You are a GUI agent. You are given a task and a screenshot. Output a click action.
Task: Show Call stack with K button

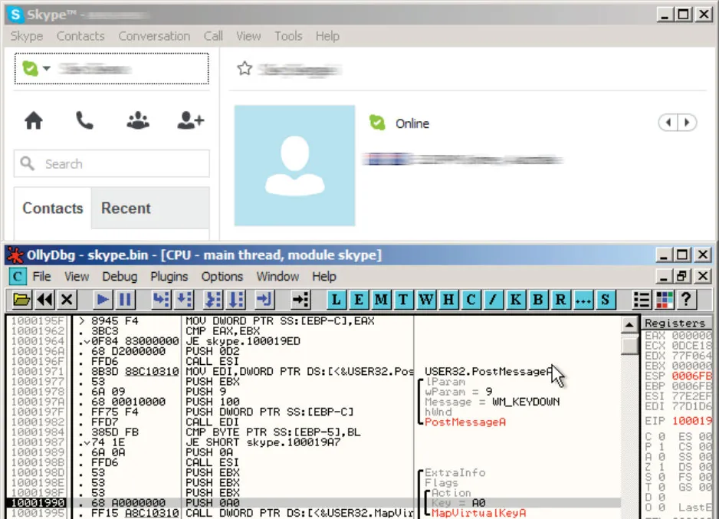(515, 300)
